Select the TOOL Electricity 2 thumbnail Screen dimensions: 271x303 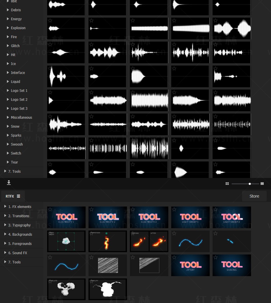(x=108, y=218)
